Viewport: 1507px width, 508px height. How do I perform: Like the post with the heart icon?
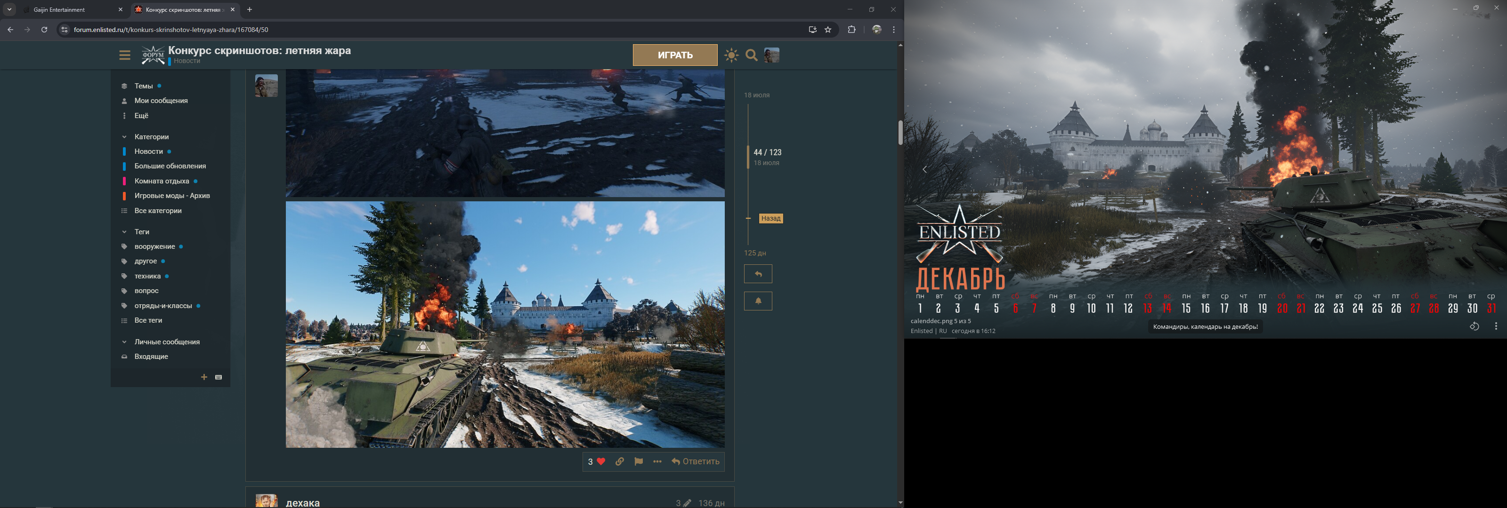point(601,461)
